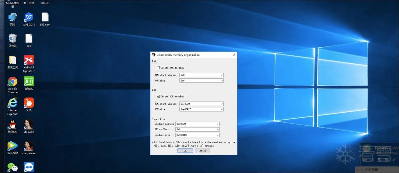Open the Internet Explorer shortcut
The width and height of the screenshot is (399, 173).
[x=12, y=107]
